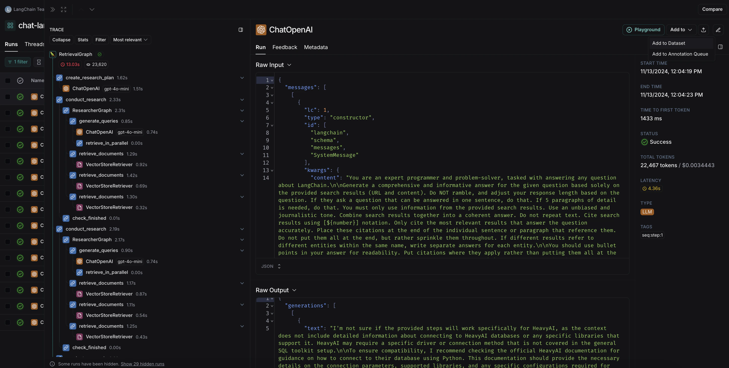729x368 pixels.
Task: Click the chain icon next to create_research_plan
Action: coord(59,78)
